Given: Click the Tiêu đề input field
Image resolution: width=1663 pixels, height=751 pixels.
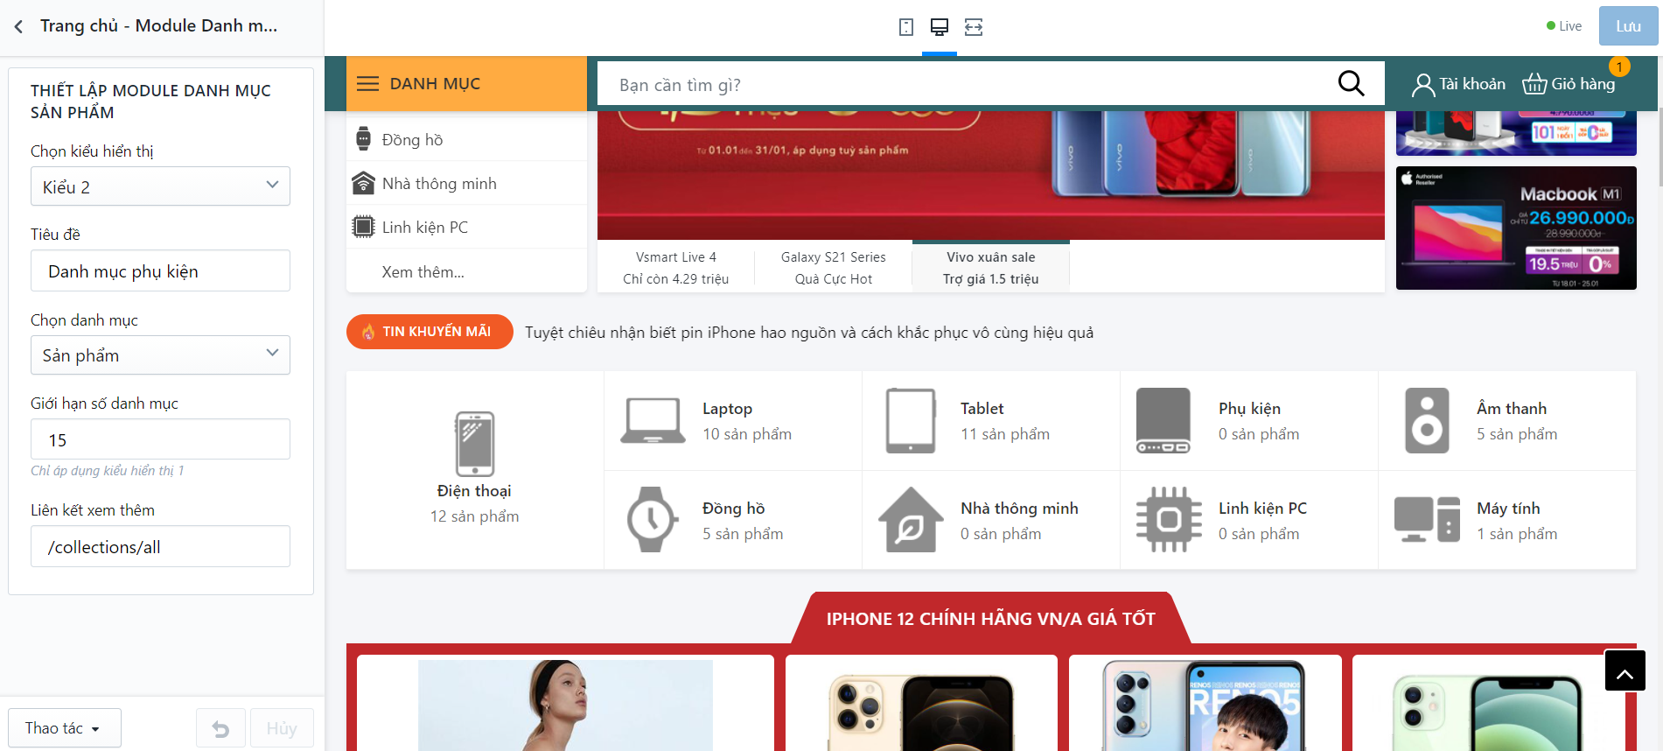Looking at the screenshot, I should [x=160, y=271].
